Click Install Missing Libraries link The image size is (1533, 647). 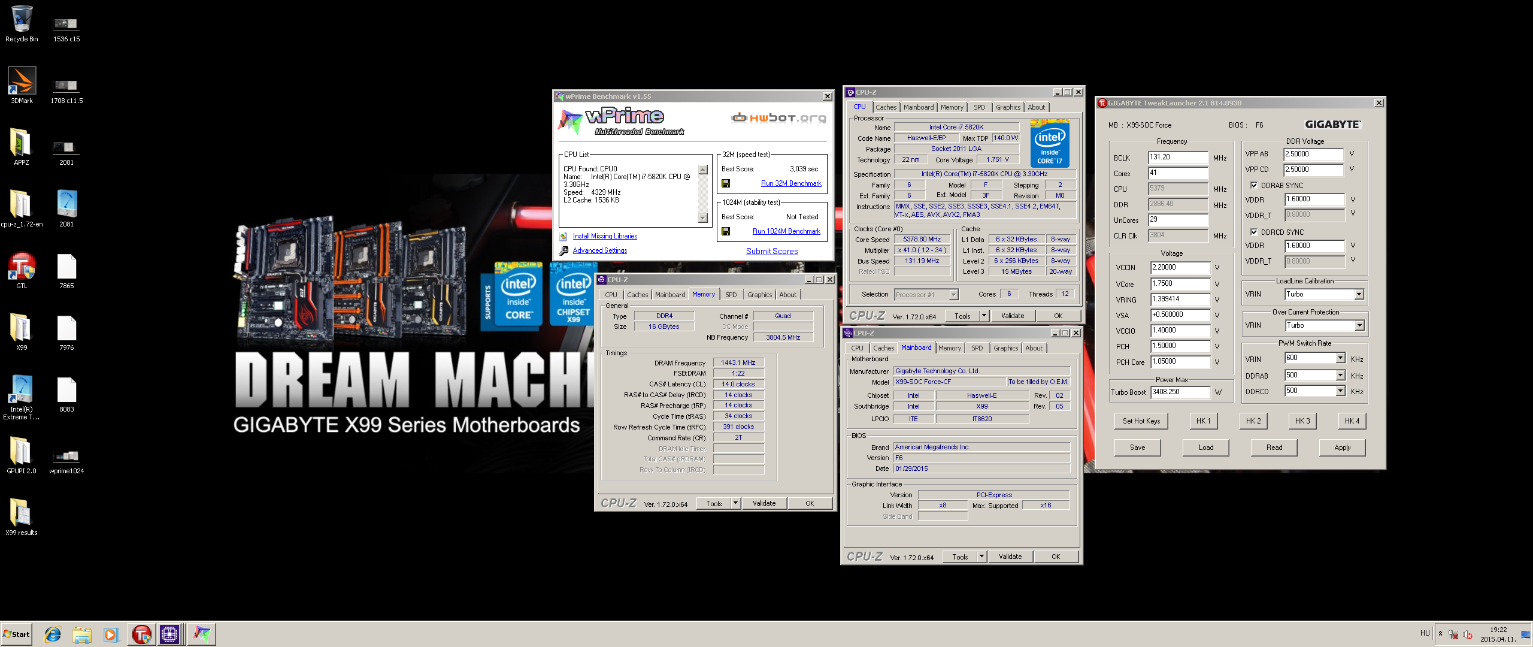[605, 236]
